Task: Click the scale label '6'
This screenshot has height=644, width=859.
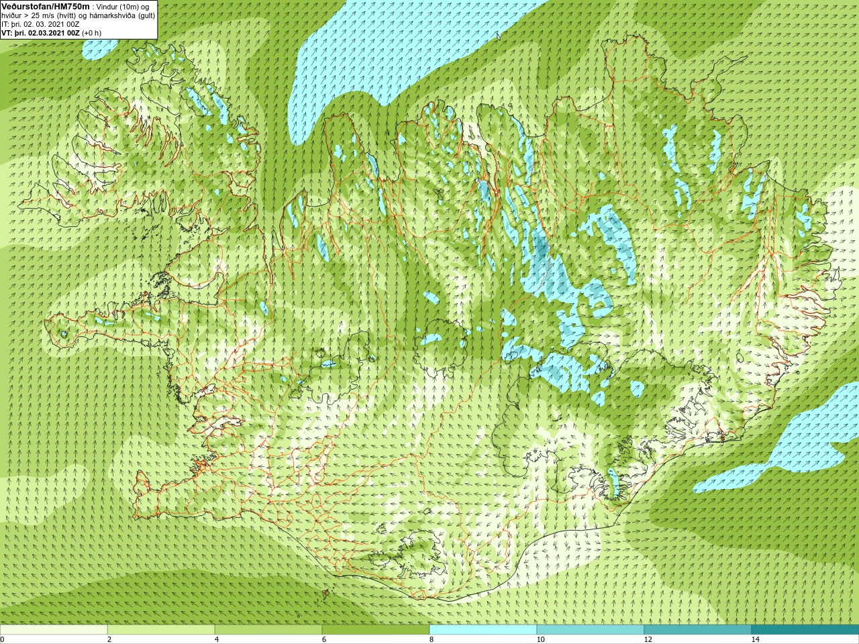Action: coord(324,639)
